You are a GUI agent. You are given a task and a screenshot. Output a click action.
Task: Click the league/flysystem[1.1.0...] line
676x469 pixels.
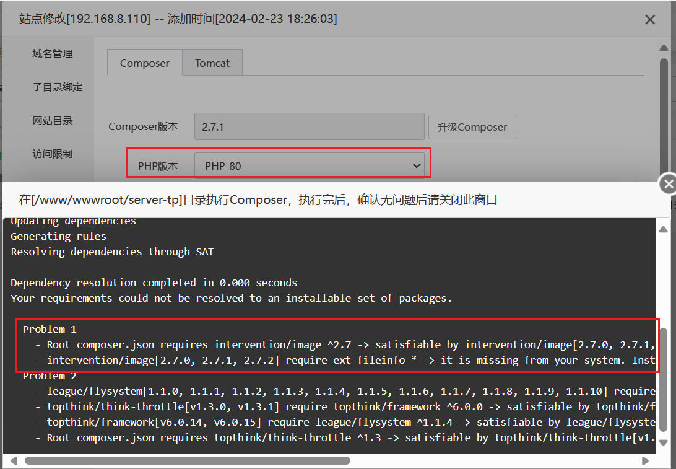click(345, 392)
